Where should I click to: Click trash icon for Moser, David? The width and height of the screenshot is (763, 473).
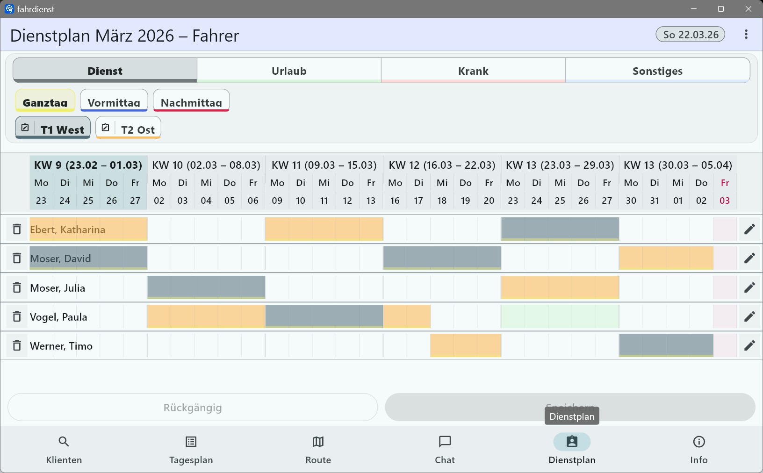(17, 258)
